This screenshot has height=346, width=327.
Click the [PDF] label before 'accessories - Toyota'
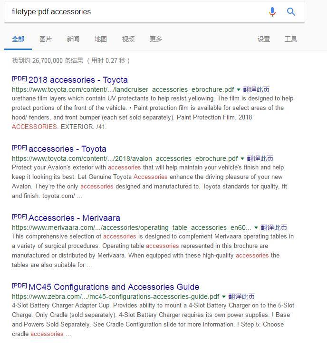pyautogui.click(x=19, y=148)
